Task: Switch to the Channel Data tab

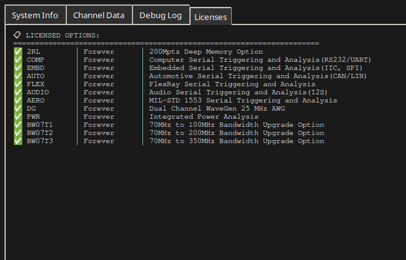Action: tap(99, 15)
